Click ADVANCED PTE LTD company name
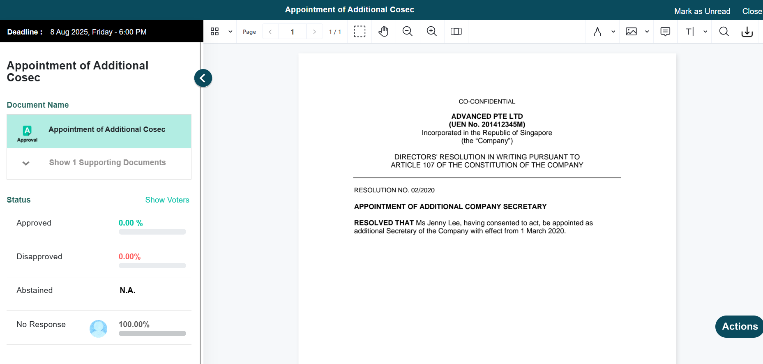Viewport: 763px width, 364px height. 487,116
